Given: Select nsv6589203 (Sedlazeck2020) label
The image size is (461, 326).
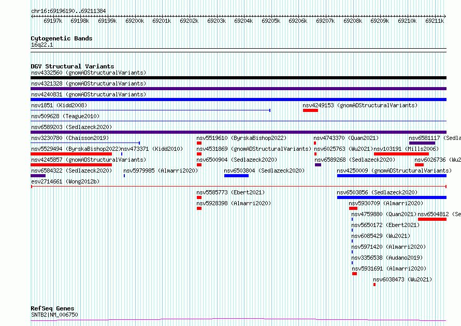Looking at the screenshot, I should click(x=71, y=127).
